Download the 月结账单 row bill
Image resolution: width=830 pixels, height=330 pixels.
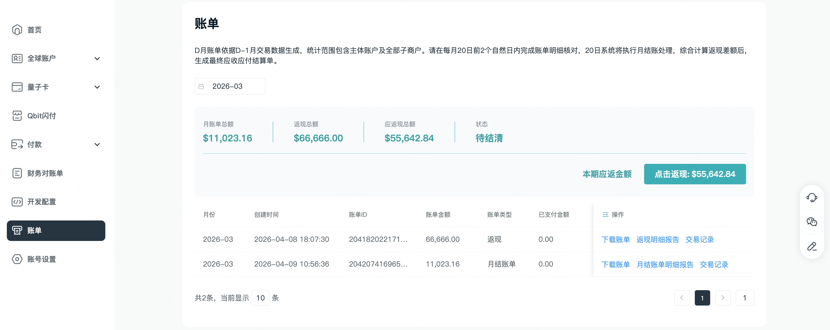click(615, 264)
